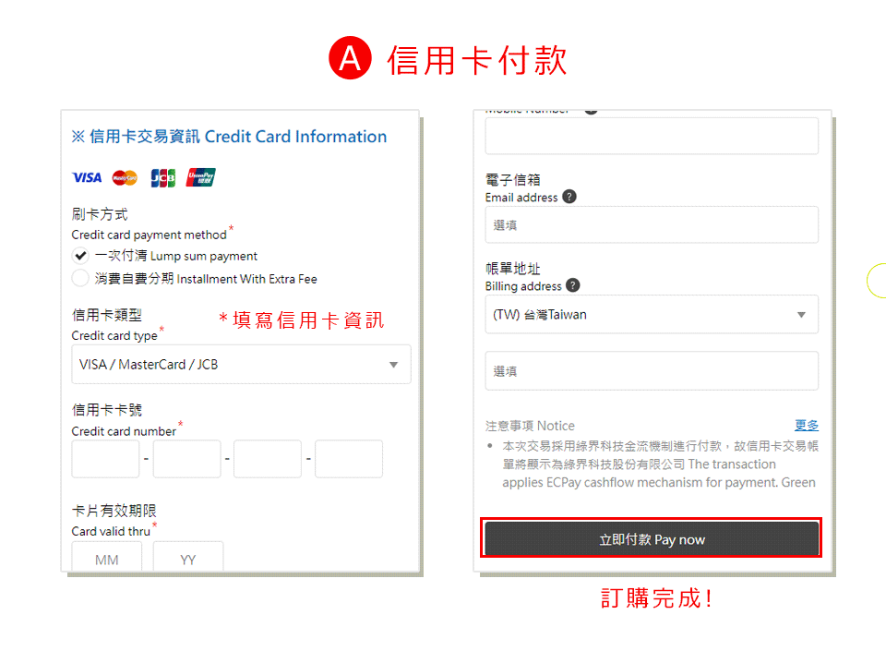This screenshot has width=886, height=651.
Task: Select Installment With Extra Fee option
Action: (80, 278)
